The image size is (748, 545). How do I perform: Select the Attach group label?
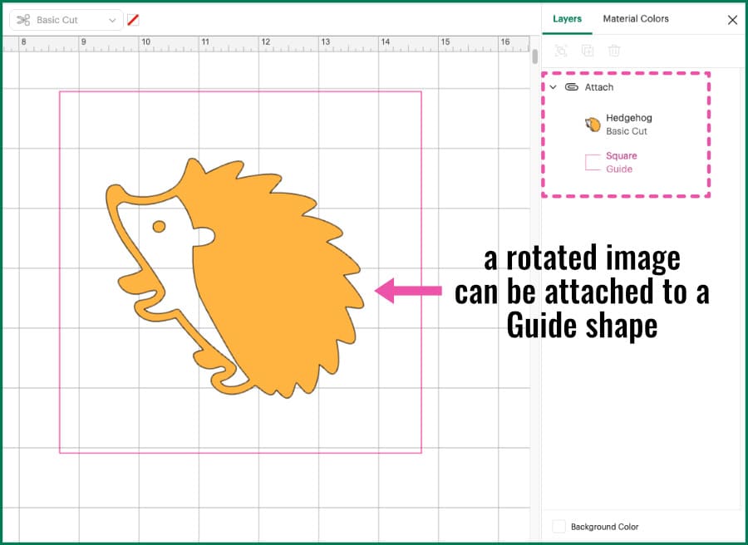tap(598, 87)
